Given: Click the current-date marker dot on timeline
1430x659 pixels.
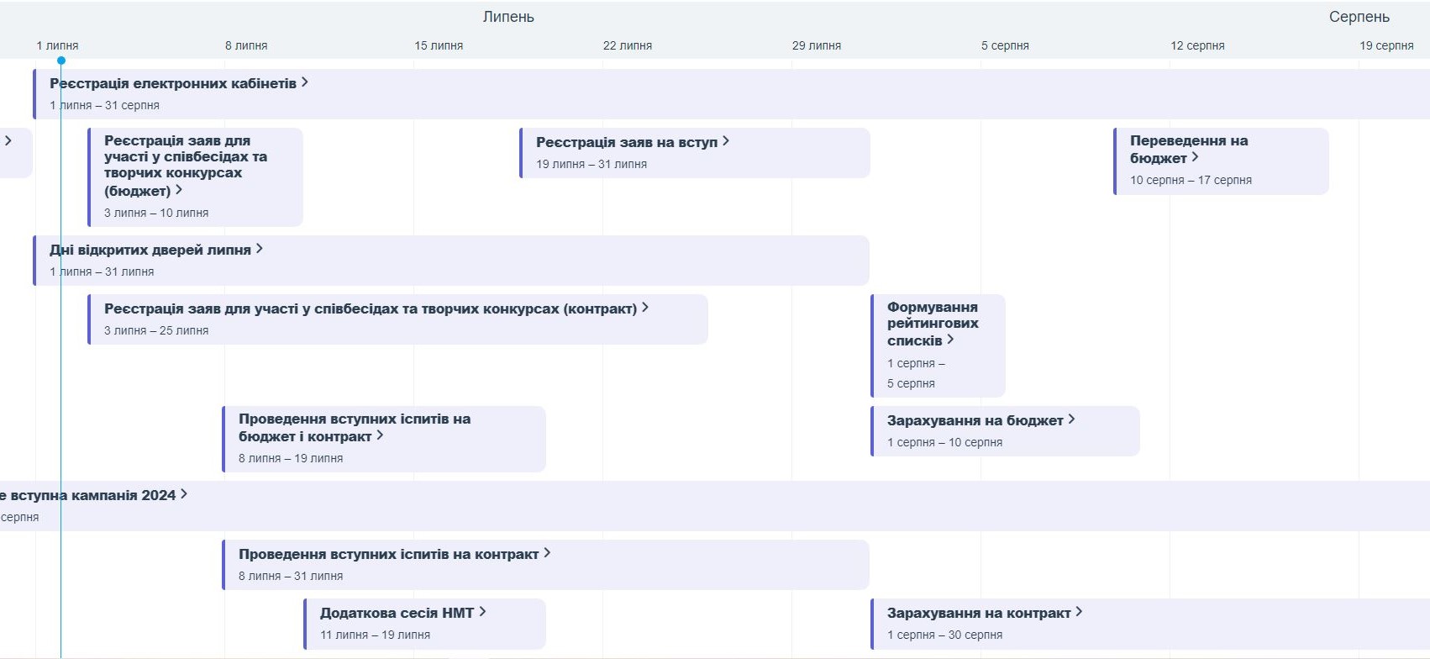Looking at the screenshot, I should tap(61, 61).
